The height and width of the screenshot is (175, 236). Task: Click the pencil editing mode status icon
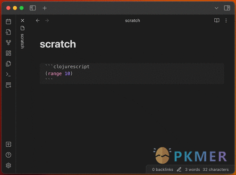click(179, 169)
